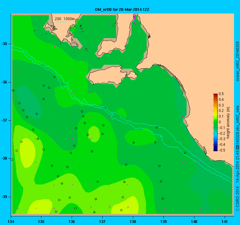
Task: Click the 0.3 colorbar tick label
Action: 221,105
